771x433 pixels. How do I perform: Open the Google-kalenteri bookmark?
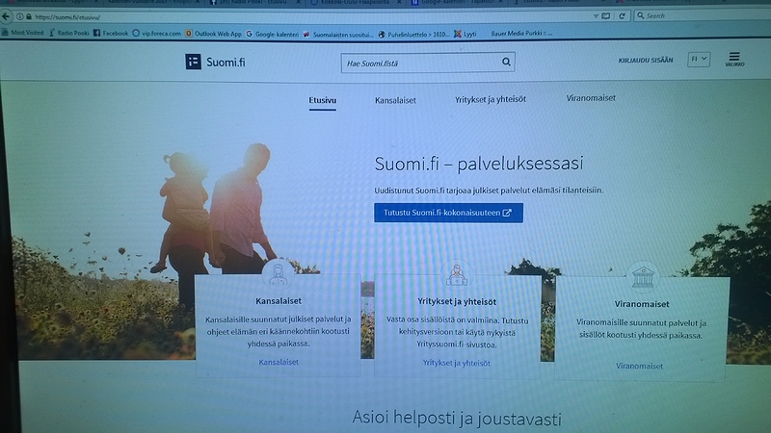click(x=273, y=34)
